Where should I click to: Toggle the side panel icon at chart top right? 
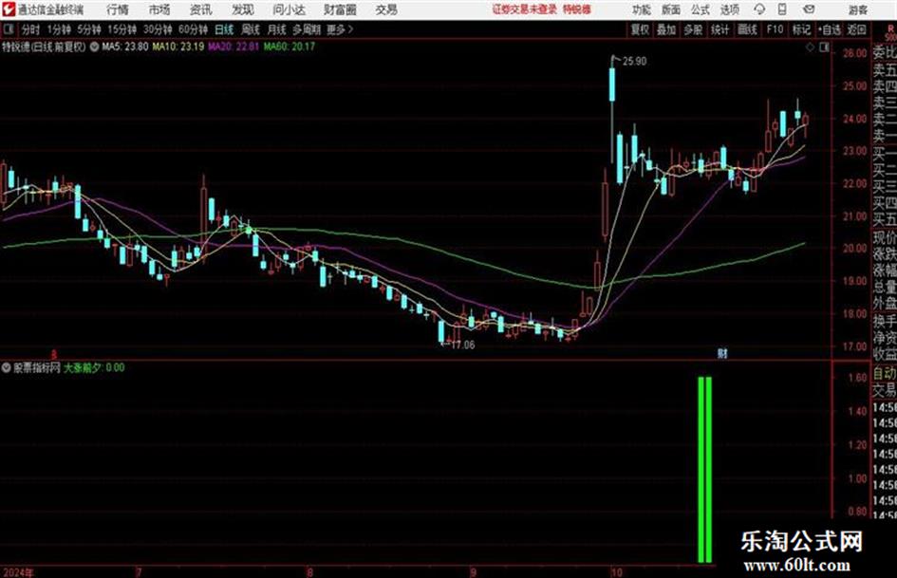[x=824, y=47]
